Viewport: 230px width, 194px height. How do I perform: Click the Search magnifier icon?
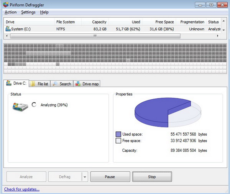pos(55,84)
